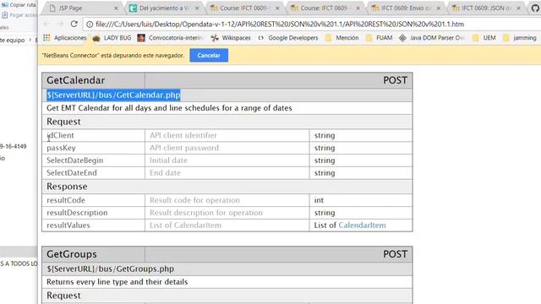This screenshot has width=541, height=304.
Task: Go back with the browser back arrow
Action: [x=46, y=24]
